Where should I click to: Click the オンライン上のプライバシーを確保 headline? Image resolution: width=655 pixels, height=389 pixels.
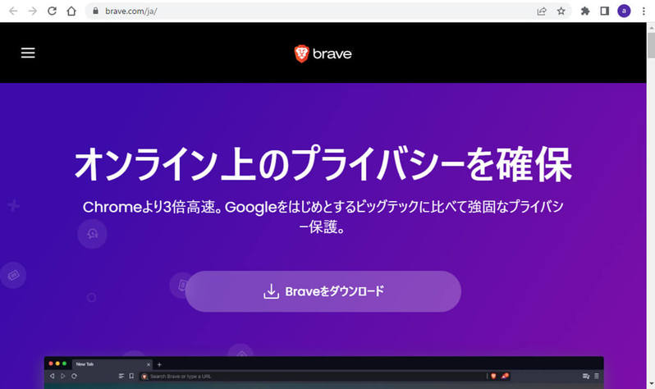coord(323,164)
